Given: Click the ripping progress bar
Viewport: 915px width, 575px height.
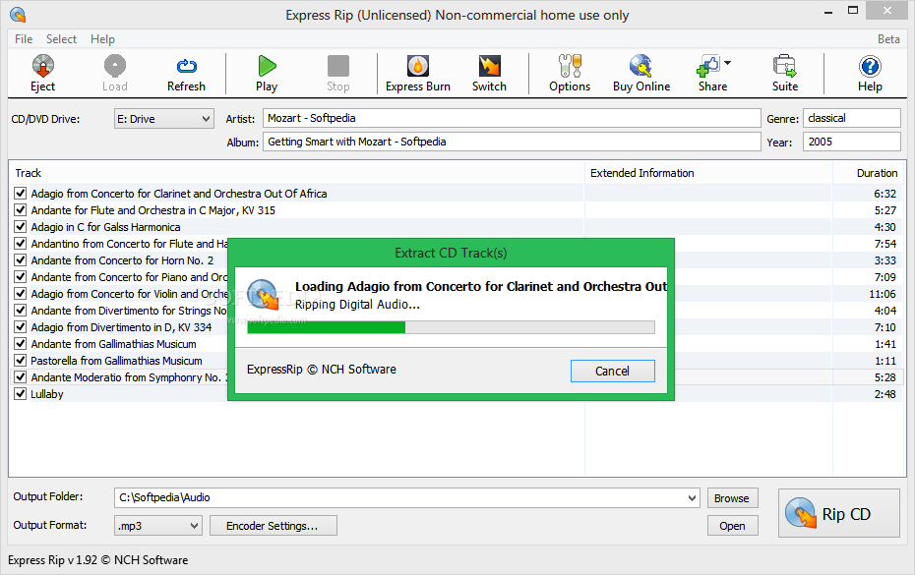Looking at the screenshot, I should 451,327.
